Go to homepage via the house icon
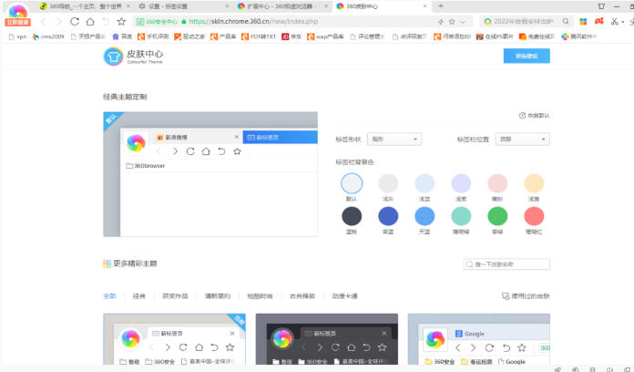Screen dimensions: 634x372 pyautogui.click(x=90, y=22)
